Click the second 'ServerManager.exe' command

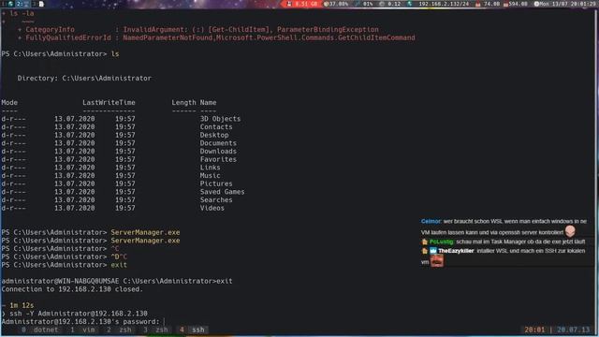coord(145,241)
